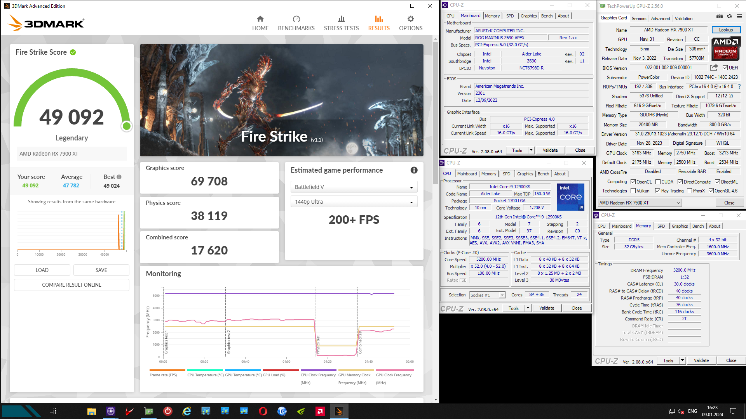Click the estimated game performance info icon
Screen dimensions: 746x419
(414, 170)
